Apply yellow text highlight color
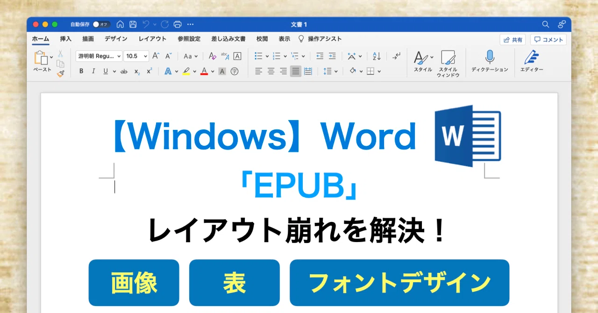 [x=186, y=71]
